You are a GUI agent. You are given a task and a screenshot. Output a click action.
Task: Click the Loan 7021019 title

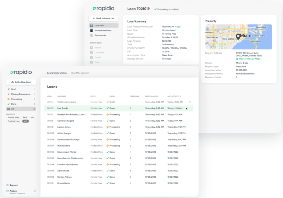tap(139, 9)
